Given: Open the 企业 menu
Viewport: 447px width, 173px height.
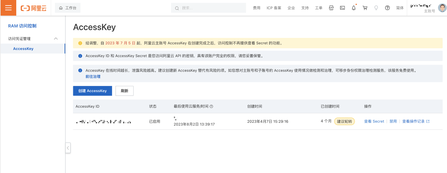Looking at the screenshot, I should (x=291, y=8).
